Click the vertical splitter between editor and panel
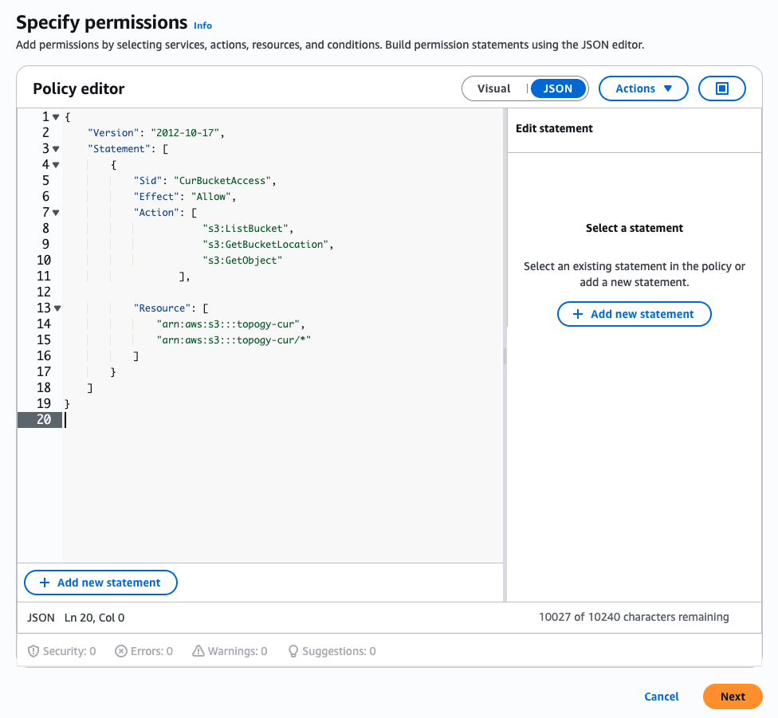 pyautogui.click(x=505, y=355)
